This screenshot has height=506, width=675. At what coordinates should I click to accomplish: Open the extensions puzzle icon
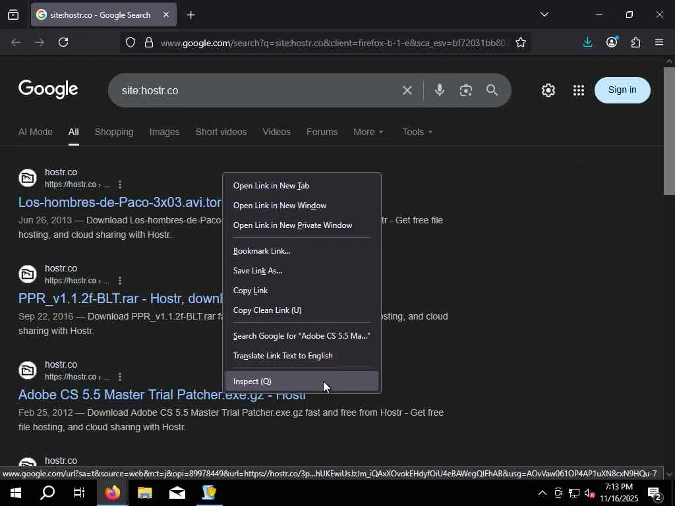[x=635, y=42]
